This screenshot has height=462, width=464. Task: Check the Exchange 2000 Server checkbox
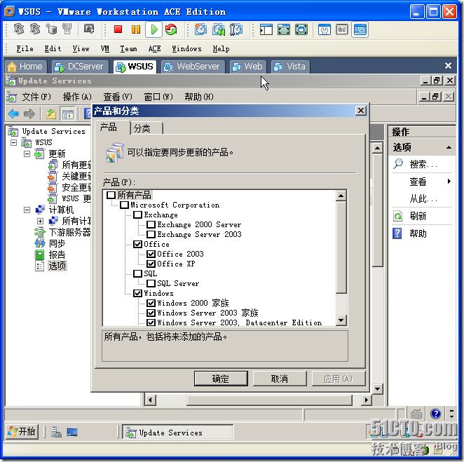click(151, 224)
